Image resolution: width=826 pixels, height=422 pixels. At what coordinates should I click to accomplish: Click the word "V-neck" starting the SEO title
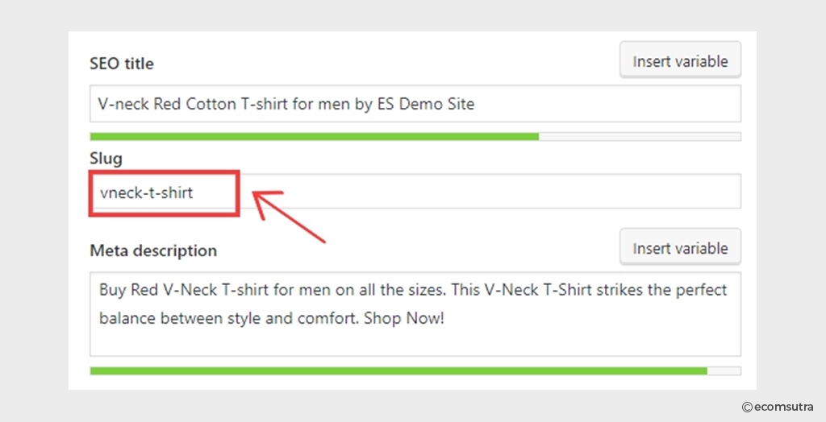(x=123, y=104)
